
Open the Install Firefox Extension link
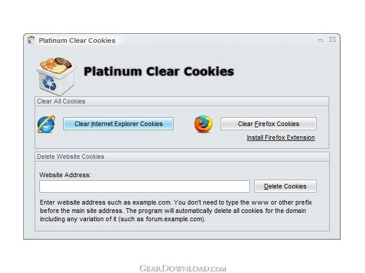tap(281, 137)
